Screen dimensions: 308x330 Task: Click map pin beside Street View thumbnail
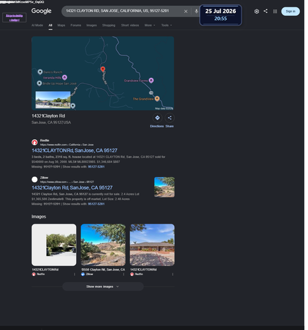click(73, 107)
